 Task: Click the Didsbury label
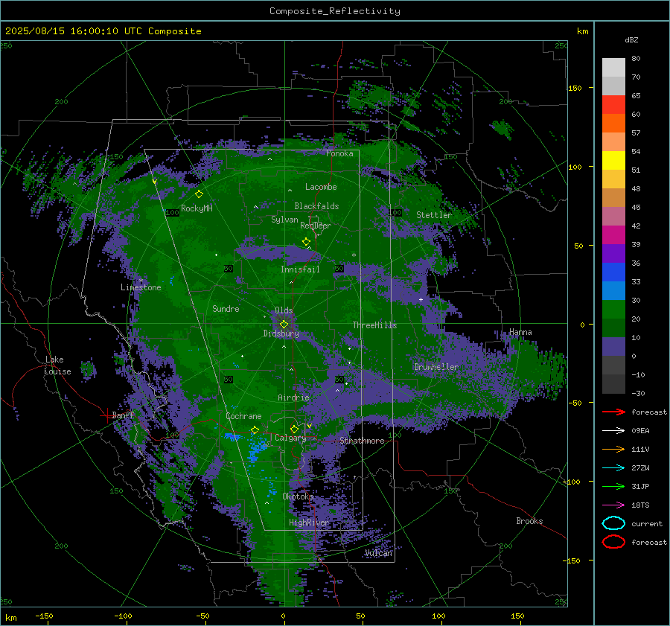click(281, 333)
